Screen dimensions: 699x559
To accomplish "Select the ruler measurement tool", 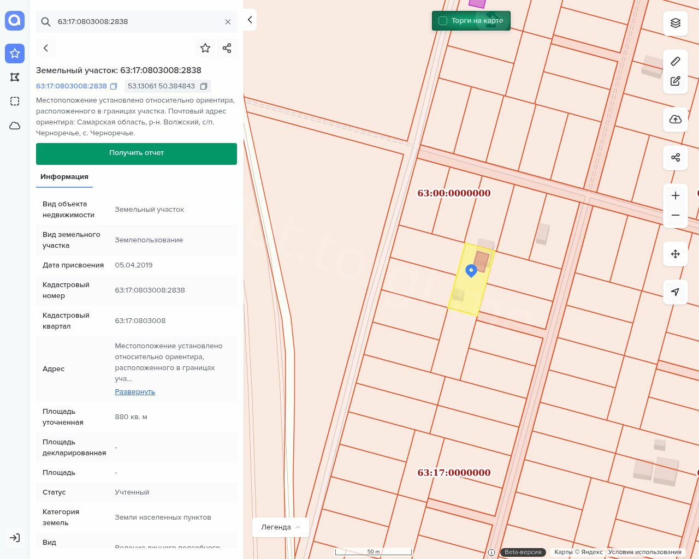I will 676,61.
